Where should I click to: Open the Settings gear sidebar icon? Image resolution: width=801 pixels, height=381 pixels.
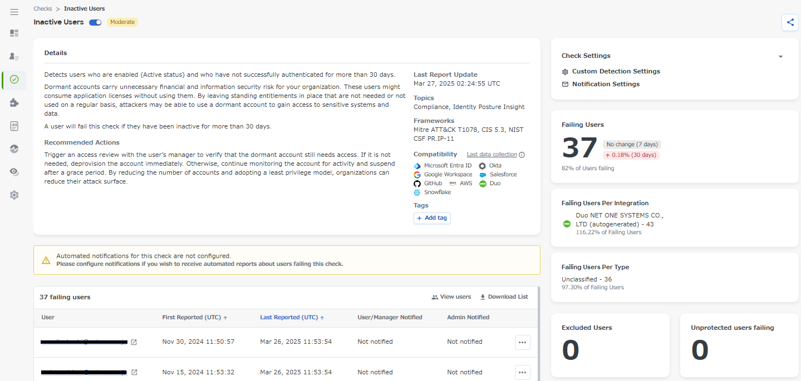coord(14,195)
